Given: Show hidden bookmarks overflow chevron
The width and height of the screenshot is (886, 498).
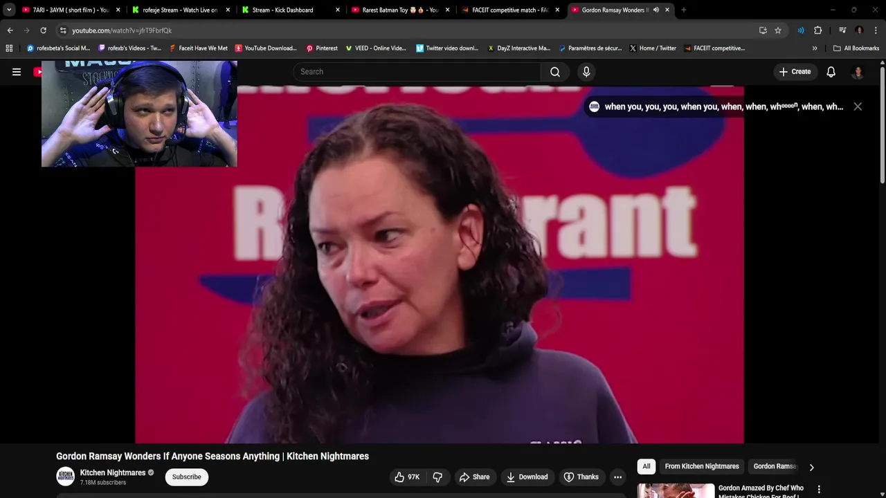Looking at the screenshot, I should tap(815, 48).
